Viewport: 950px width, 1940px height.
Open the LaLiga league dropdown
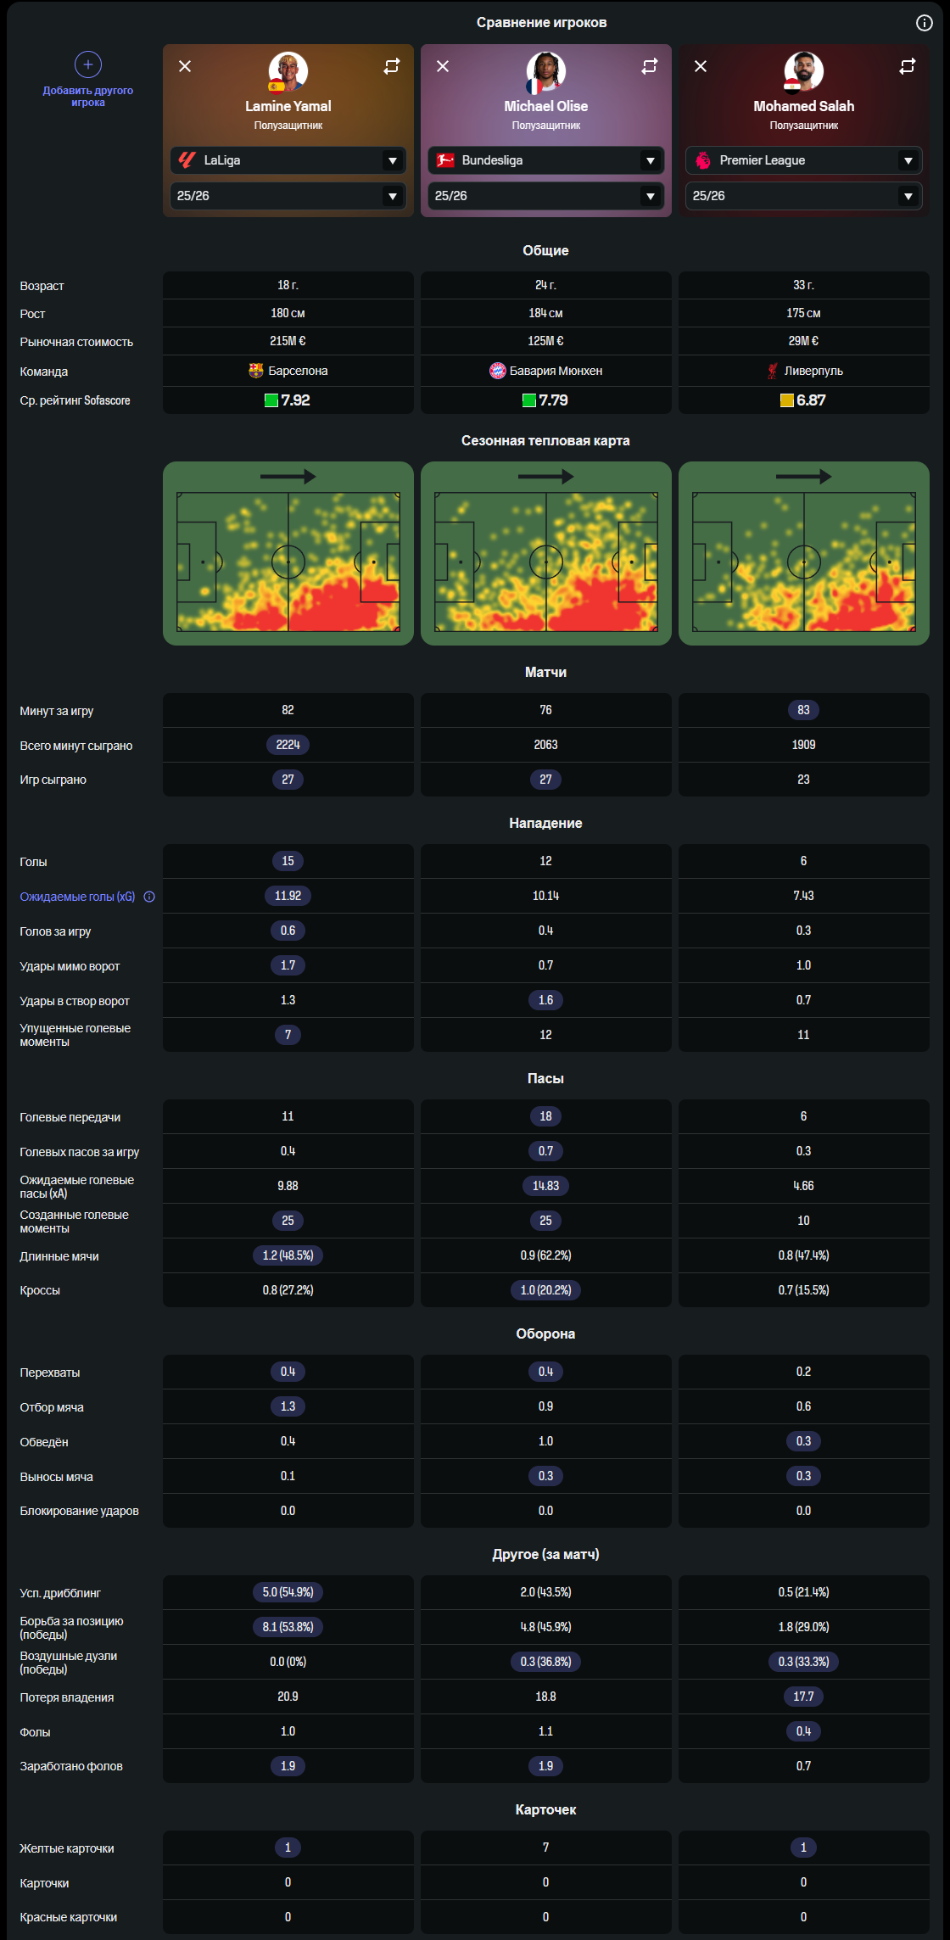pyautogui.click(x=288, y=160)
